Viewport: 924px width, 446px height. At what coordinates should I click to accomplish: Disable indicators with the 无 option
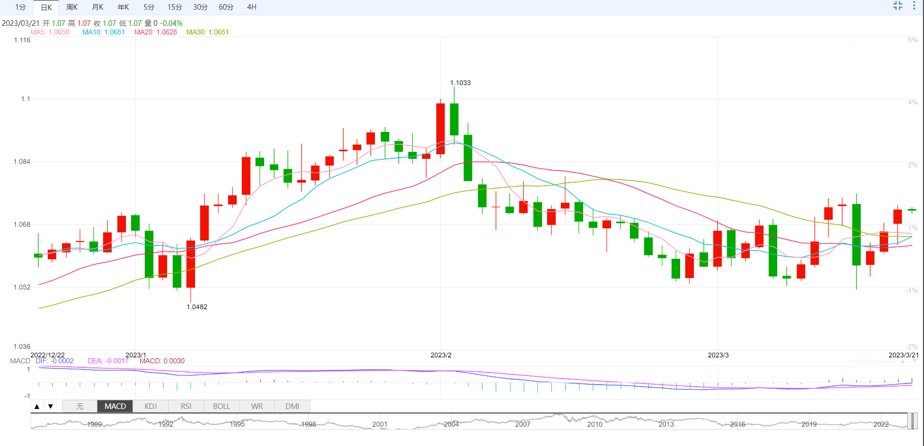80,406
